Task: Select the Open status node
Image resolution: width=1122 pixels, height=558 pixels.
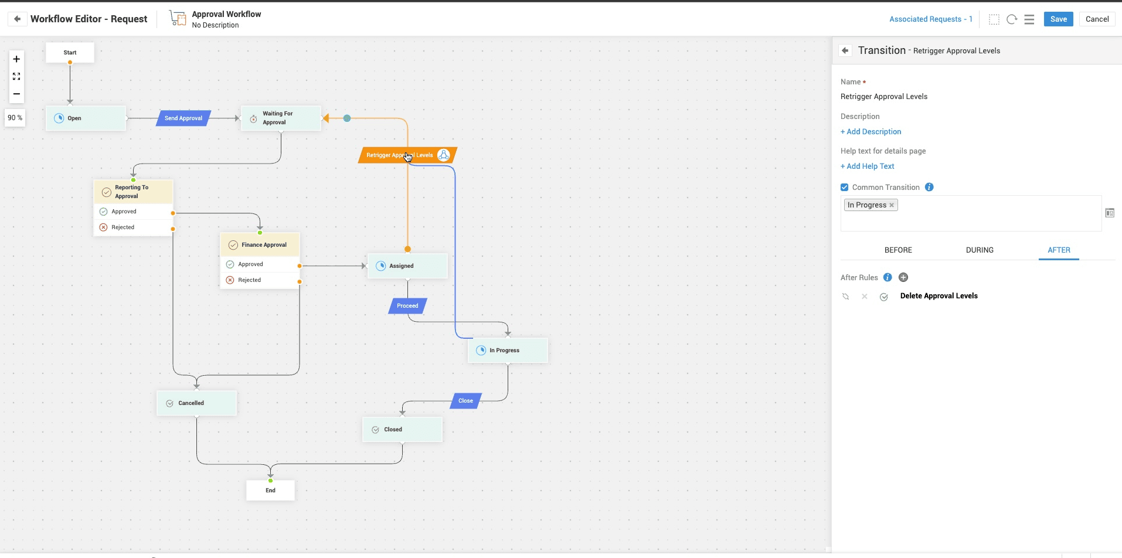Action: (x=86, y=118)
